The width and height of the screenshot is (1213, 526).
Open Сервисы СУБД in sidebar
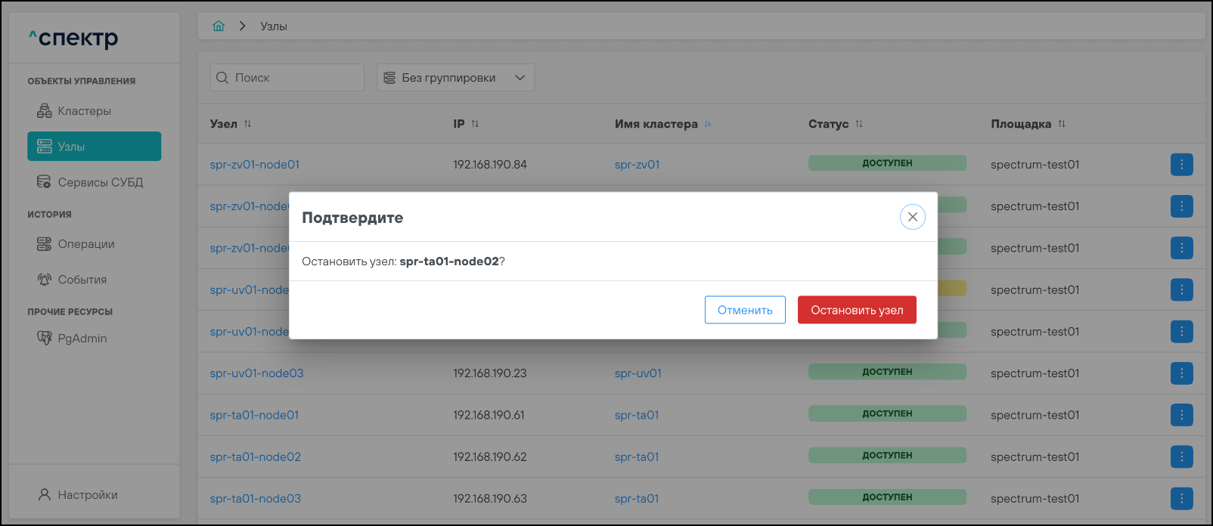(99, 182)
